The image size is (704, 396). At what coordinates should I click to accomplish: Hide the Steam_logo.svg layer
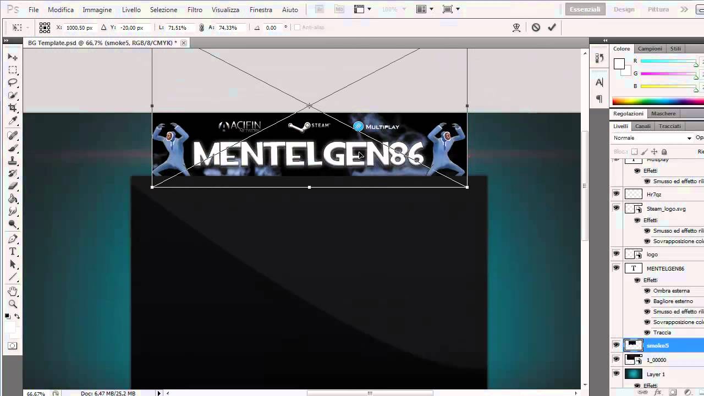click(x=616, y=208)
